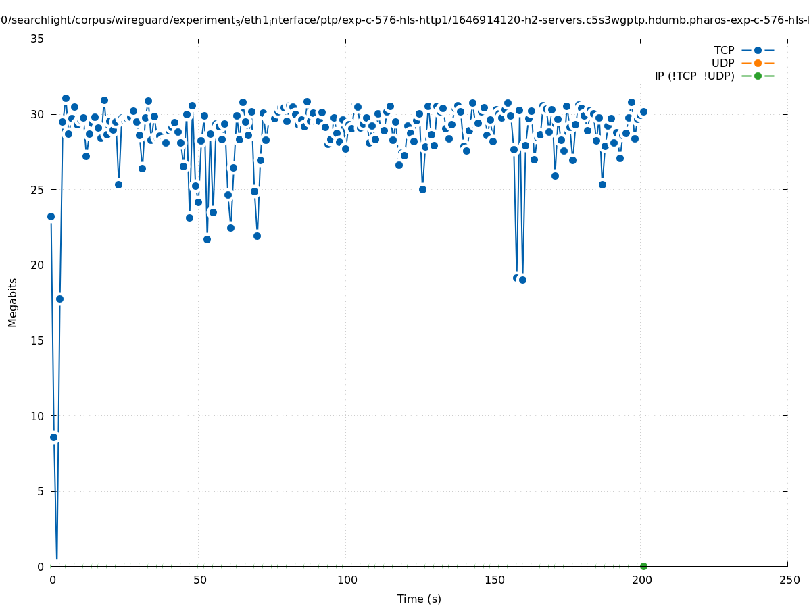The width and height of the screenshot is (809, 608).
Task: Click the TCP data point near 8.5 Megabits
Action: [x=54, y=437]
